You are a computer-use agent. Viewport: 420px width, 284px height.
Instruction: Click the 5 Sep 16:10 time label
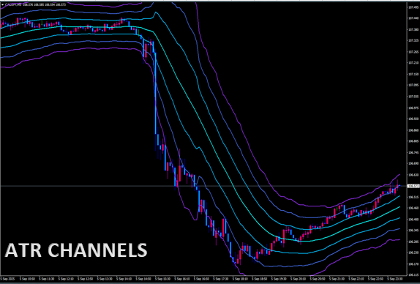[182, 279]
